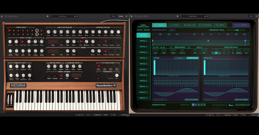Image resolution: width=259 pixels, height=135 pixels.
Task: Enable Arpeggio button in Repeat/Arpeggio
Action: 55,75
